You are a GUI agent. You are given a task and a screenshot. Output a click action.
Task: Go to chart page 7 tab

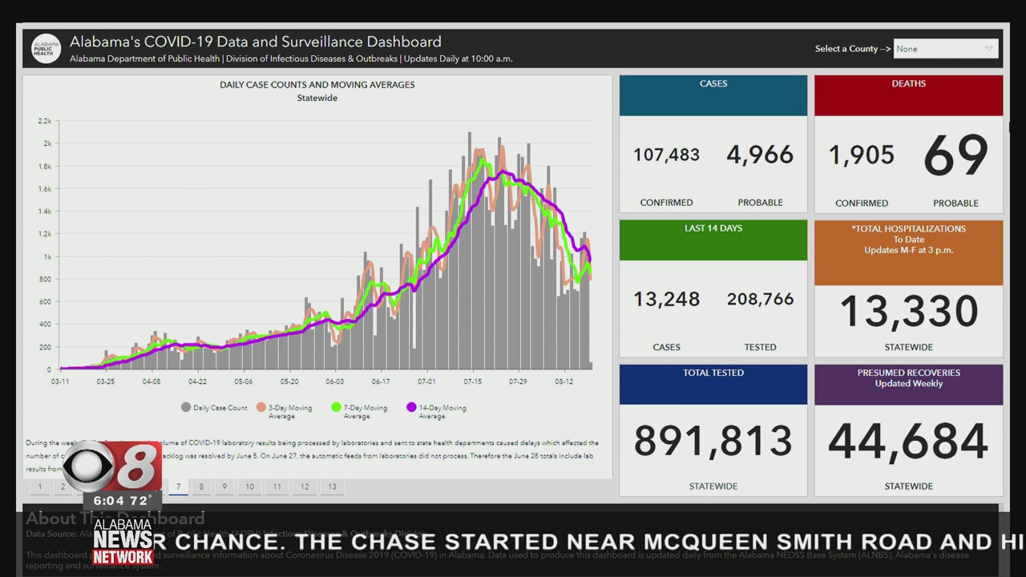(x=178, y=486)
